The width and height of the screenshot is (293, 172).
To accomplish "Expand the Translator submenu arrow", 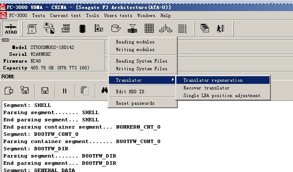I will click(173, 80).
